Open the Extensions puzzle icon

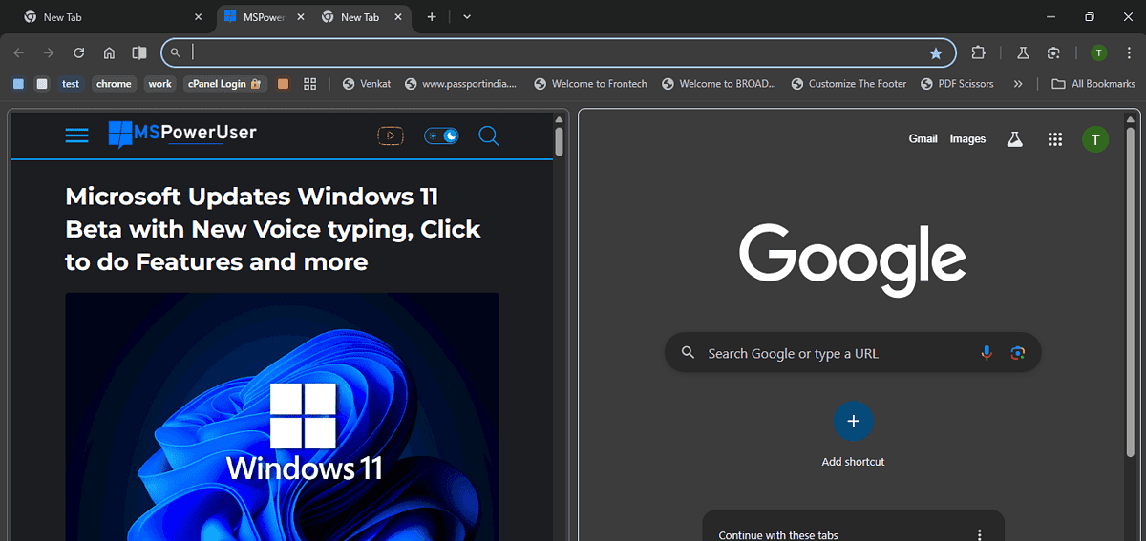pyautogui.click(x=978, y=53)
